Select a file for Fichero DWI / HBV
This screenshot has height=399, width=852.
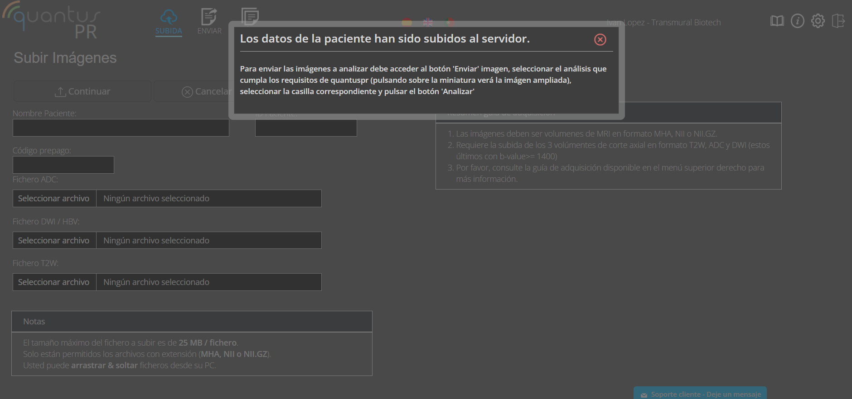pyautogui.click(x=54, y=241)
